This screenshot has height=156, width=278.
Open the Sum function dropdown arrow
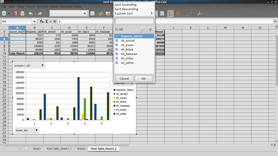pos(50,21)
